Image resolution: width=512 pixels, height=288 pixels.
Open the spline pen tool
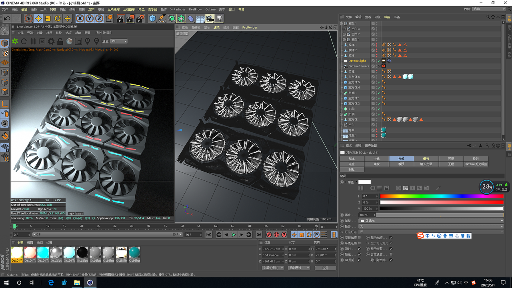pos(162,18)
